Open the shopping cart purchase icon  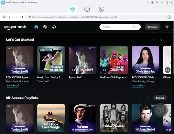148,2
